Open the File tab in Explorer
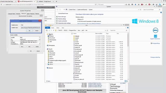 tap(47, 28)
